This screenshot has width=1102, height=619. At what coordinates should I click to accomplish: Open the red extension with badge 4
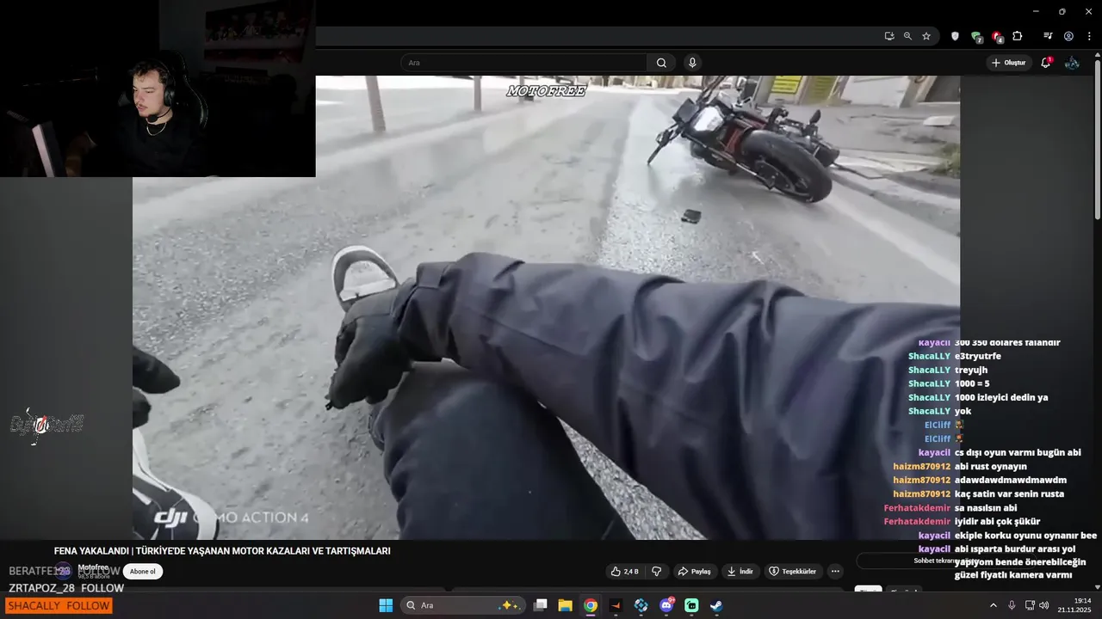(997, 37)
